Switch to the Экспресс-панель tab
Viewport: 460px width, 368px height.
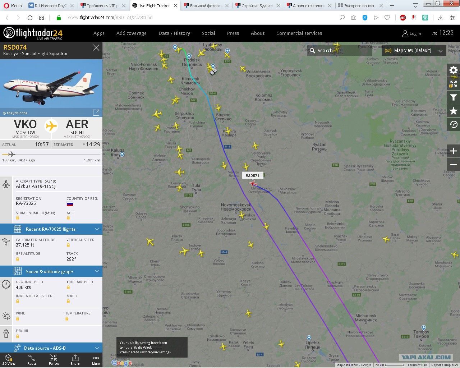[x=360, y=6]
